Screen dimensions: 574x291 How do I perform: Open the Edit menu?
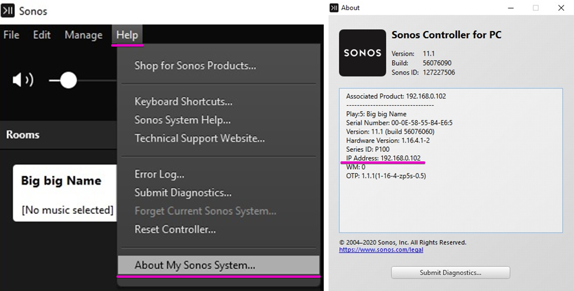tap(42, 35)
